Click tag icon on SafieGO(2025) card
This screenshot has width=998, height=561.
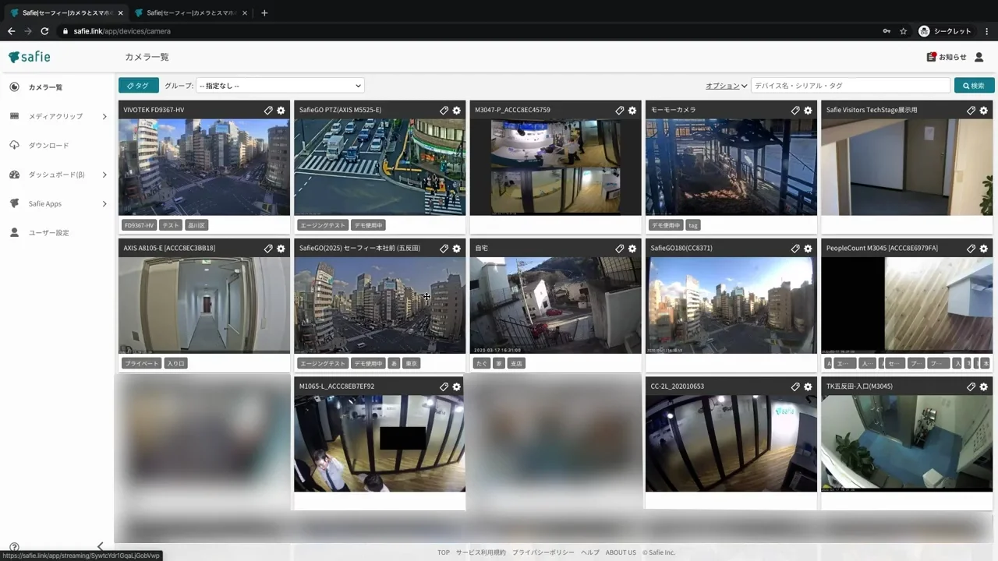444,249
